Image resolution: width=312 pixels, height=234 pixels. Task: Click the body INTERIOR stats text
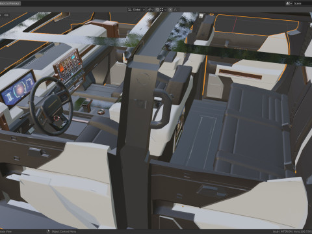click(292, 231)
